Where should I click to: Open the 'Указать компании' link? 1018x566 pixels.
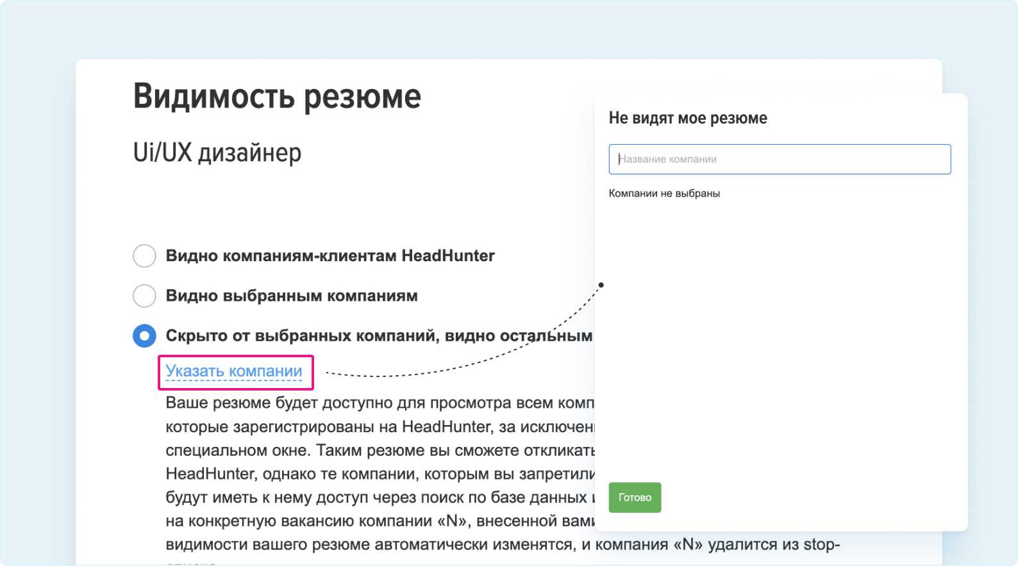234,371
